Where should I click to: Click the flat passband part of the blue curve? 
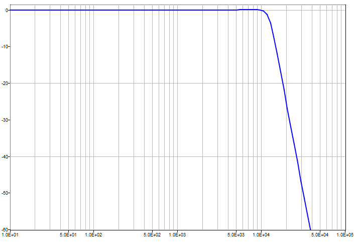click(126, 10)
